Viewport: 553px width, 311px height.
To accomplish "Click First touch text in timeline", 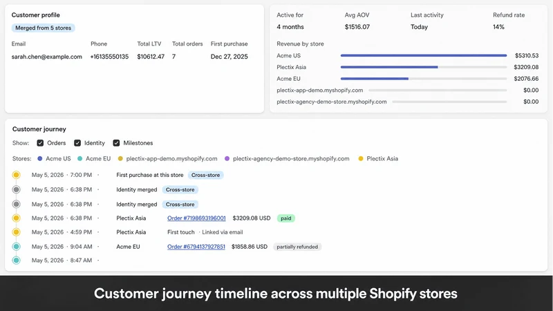I will pyautogui.click(x=181, y=232).
